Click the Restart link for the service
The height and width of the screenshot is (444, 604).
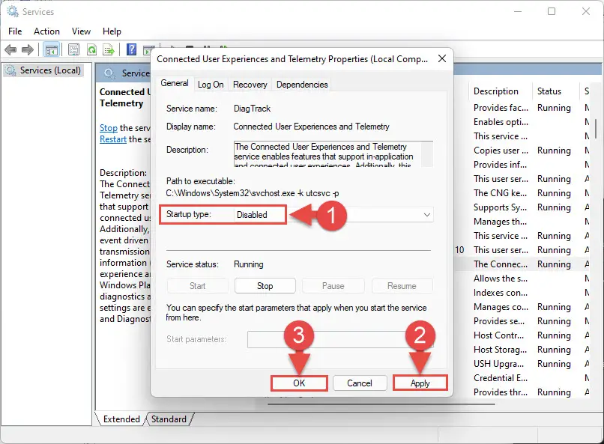(112, 139)
